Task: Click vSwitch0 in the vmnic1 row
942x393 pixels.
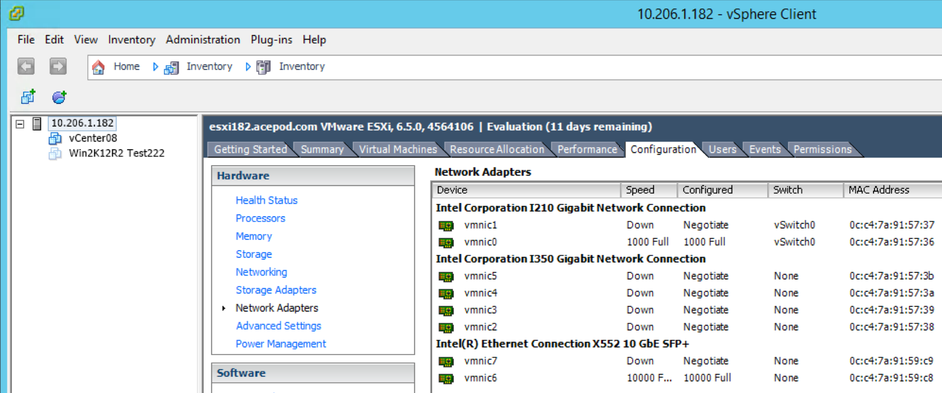Action: (794, 225)
